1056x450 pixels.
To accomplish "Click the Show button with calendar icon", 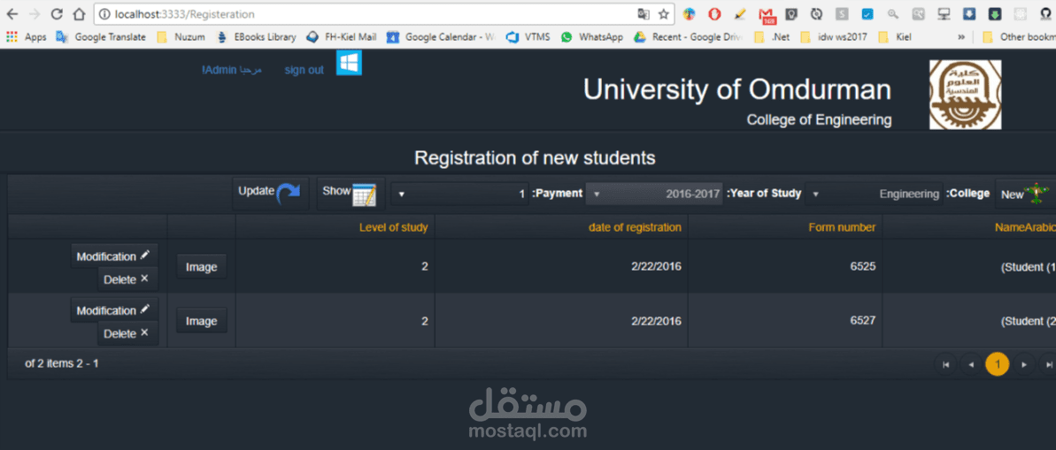I will click(351, 194).
